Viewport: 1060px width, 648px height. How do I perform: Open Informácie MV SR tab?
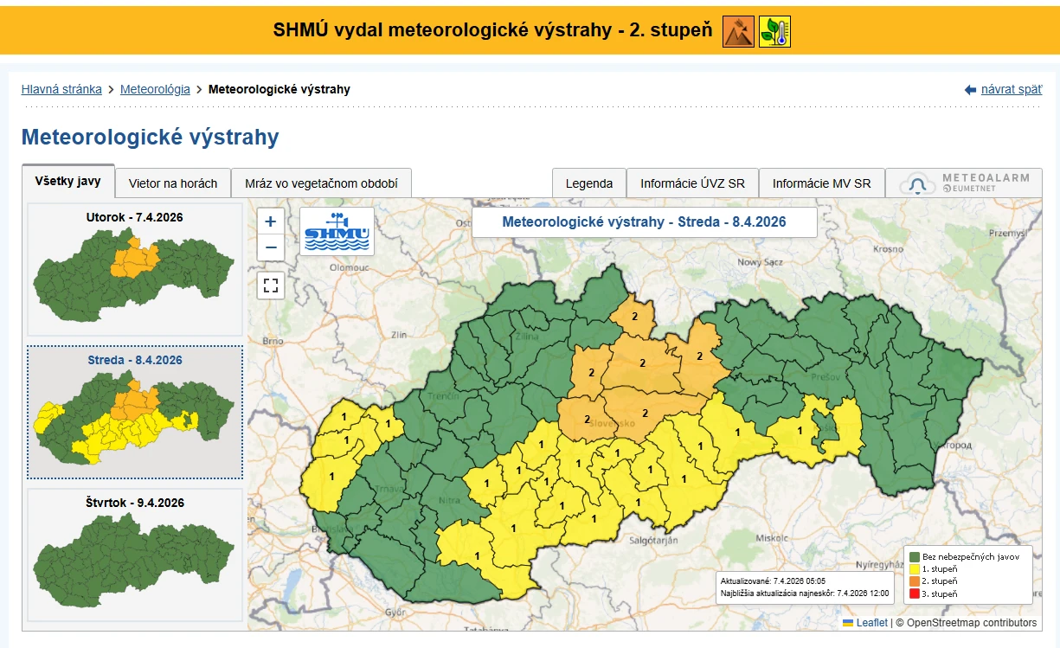(821, 183)
